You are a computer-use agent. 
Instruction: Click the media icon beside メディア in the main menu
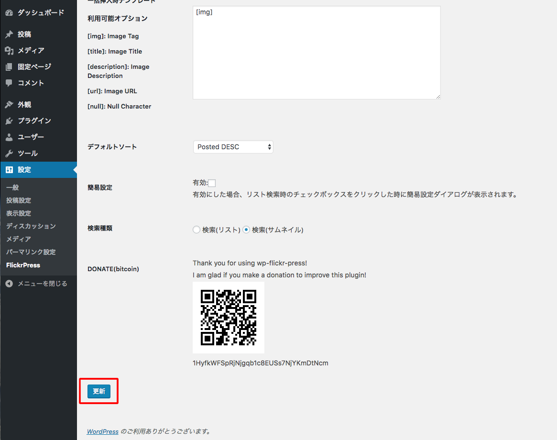coord(9,51)
